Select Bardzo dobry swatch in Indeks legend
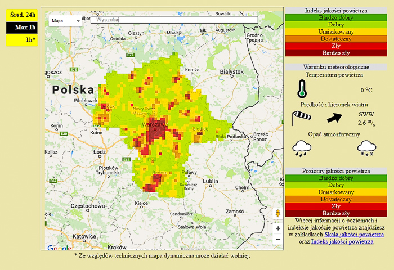The width and height of the screenshot is (394, 270). pyautogui.click(x=336, y=17)
